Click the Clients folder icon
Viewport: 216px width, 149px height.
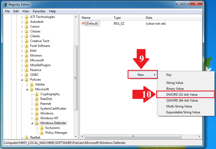[x=27, y=36]
